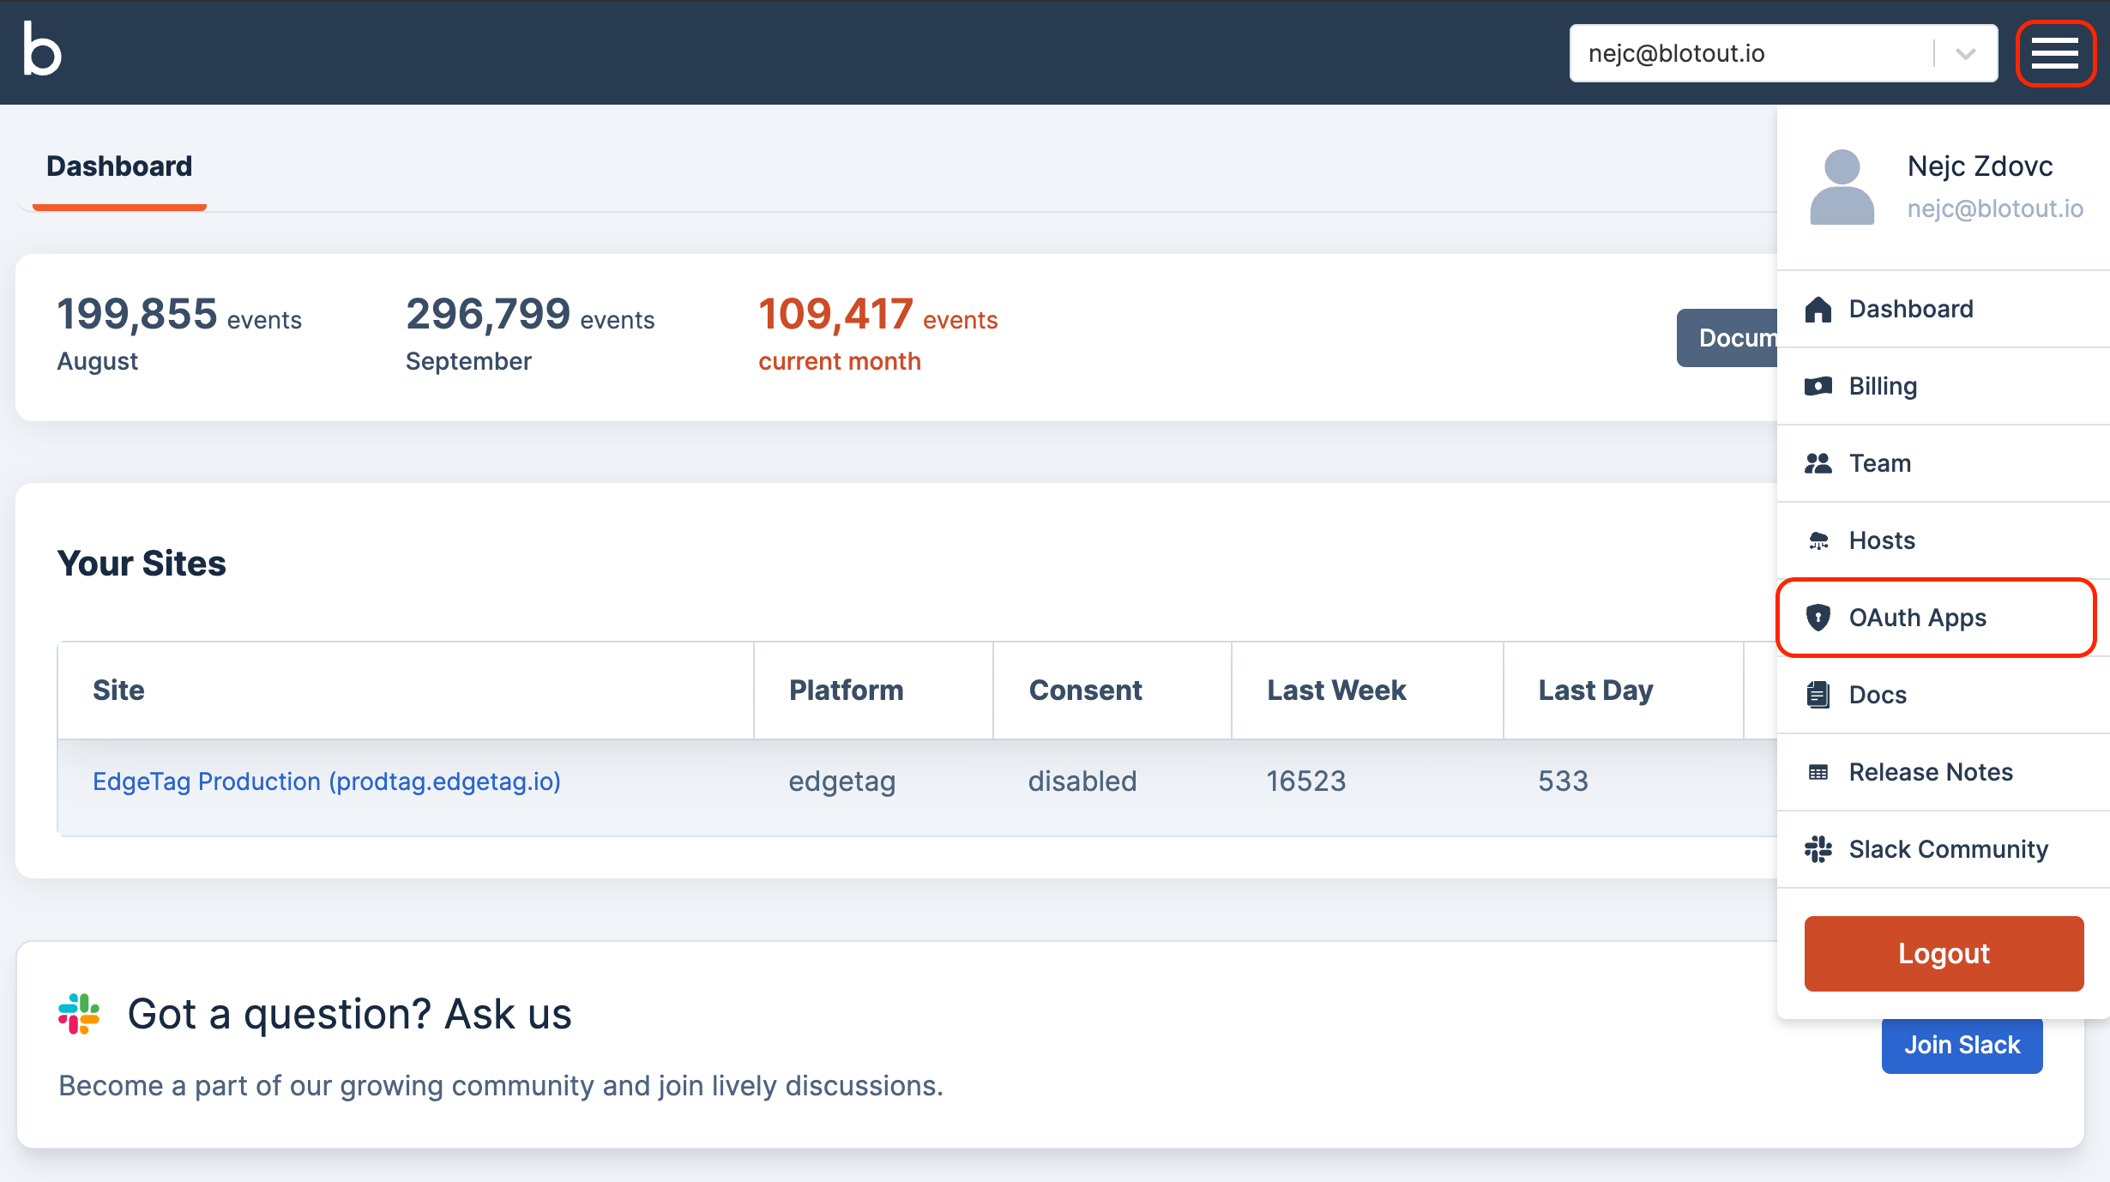Image resolution: width=2110 pixels, height=1182 pixels.
Task: Click the Docs document icon
Action: point(1818,695)
